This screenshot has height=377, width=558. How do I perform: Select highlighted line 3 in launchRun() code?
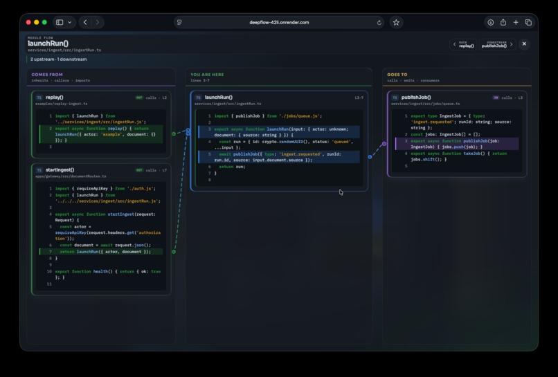279,132
